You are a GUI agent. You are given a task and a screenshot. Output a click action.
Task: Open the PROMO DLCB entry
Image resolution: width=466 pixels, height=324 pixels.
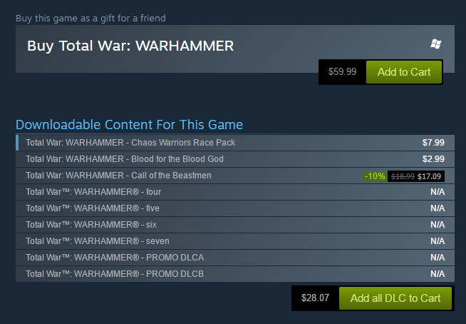(x=235, y=273)
